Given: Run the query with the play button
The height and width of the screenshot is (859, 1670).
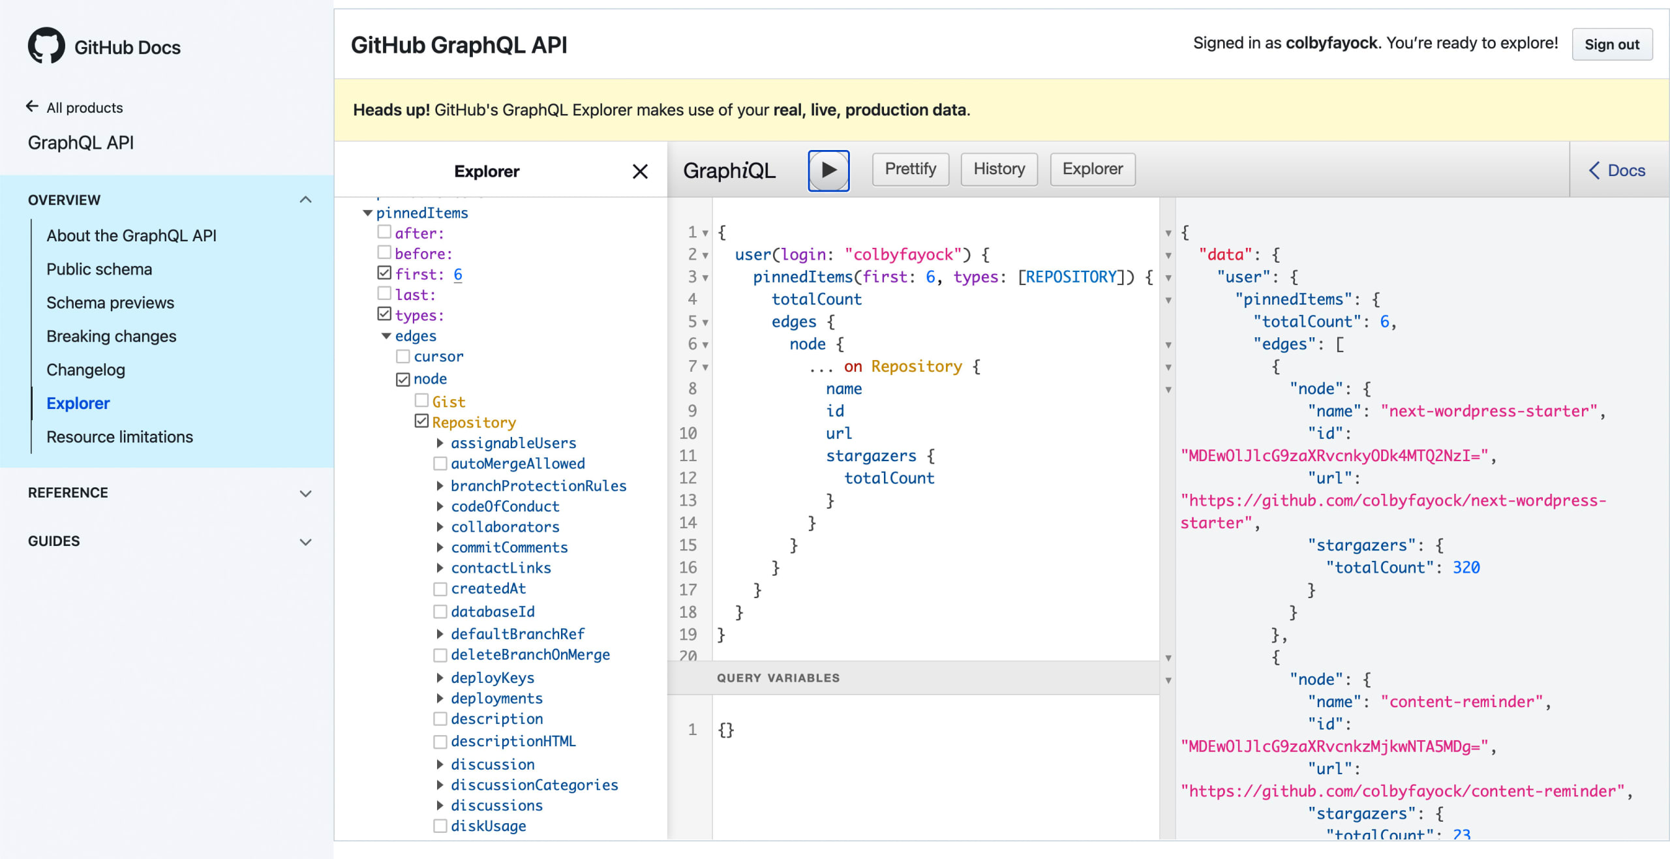Looking at the screenshot, I should pyautogui.click(x=828, y=170).
